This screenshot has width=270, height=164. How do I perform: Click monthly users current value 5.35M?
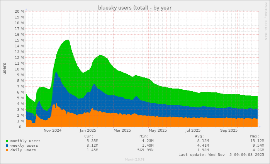[x=92, y=141]
